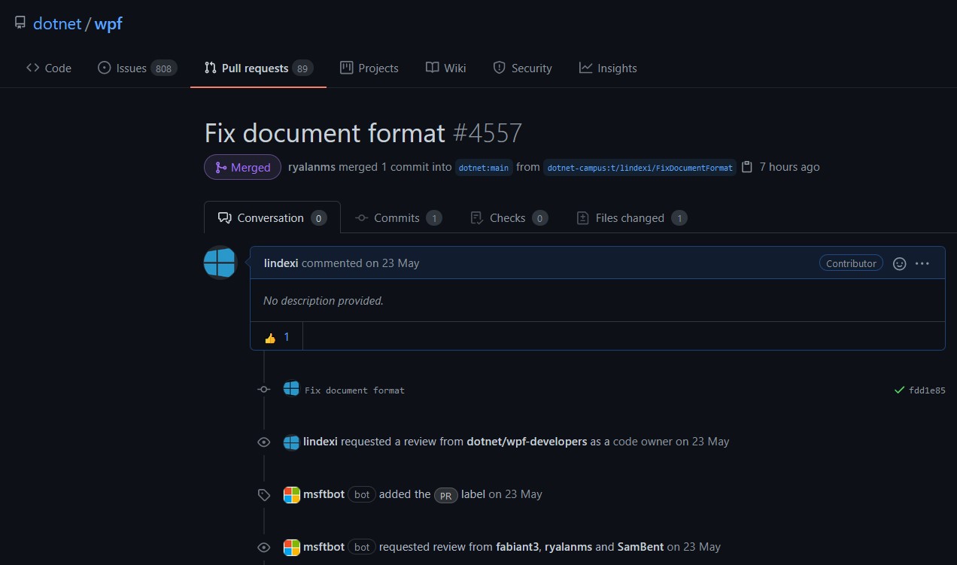The image size is (957, 565).
Task: Open the dotnet/wpf-developers team link
Action: (527, 442)
